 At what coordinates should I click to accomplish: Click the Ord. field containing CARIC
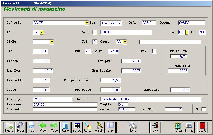[149, 23]
